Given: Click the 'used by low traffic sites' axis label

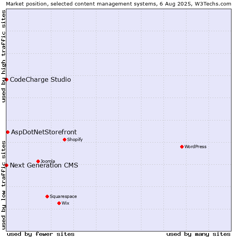Looking at the screenshot, I should pyautogui.click(x=4, y=185).
